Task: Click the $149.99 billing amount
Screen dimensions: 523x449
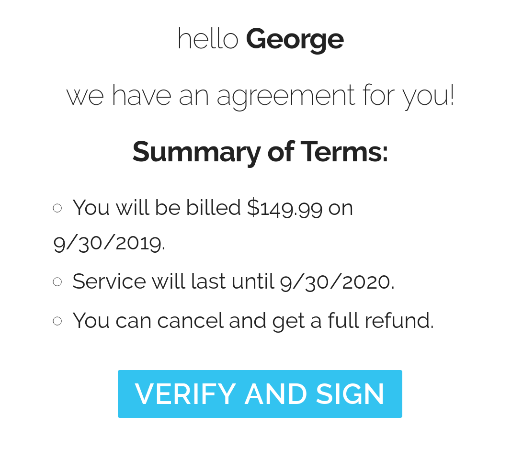Action: click(285, 208)
